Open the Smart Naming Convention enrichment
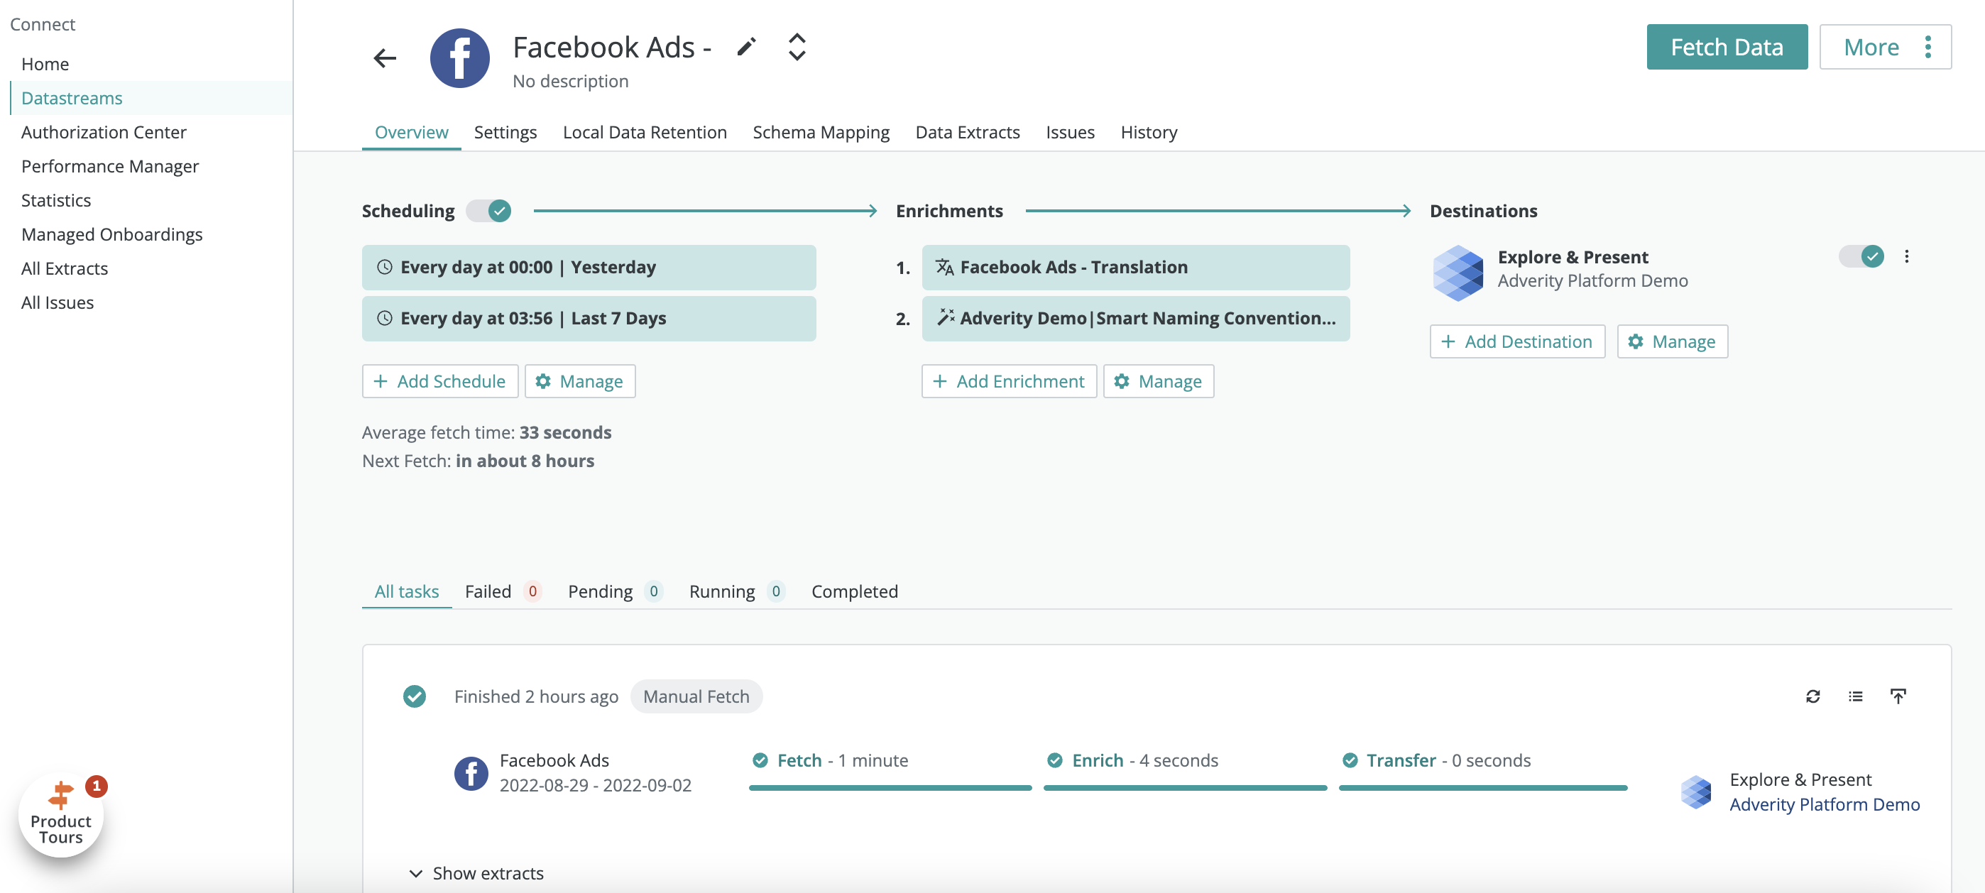Screen dimensions: 1985x893 click(1135, 318)
